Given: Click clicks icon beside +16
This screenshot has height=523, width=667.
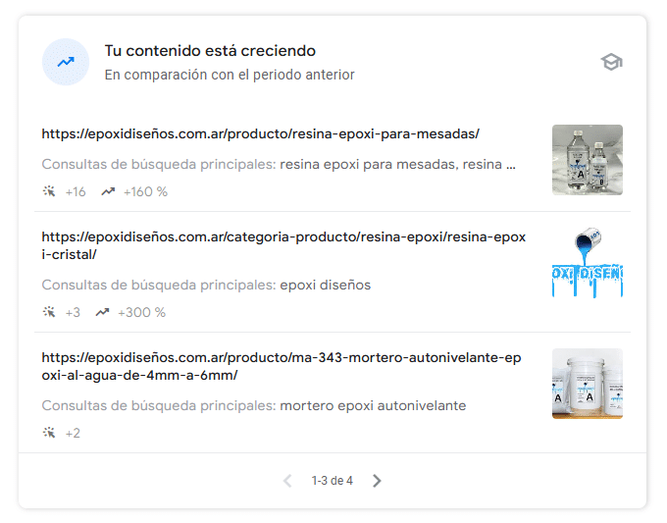Looking at the screenshot, I should (49, 191).
